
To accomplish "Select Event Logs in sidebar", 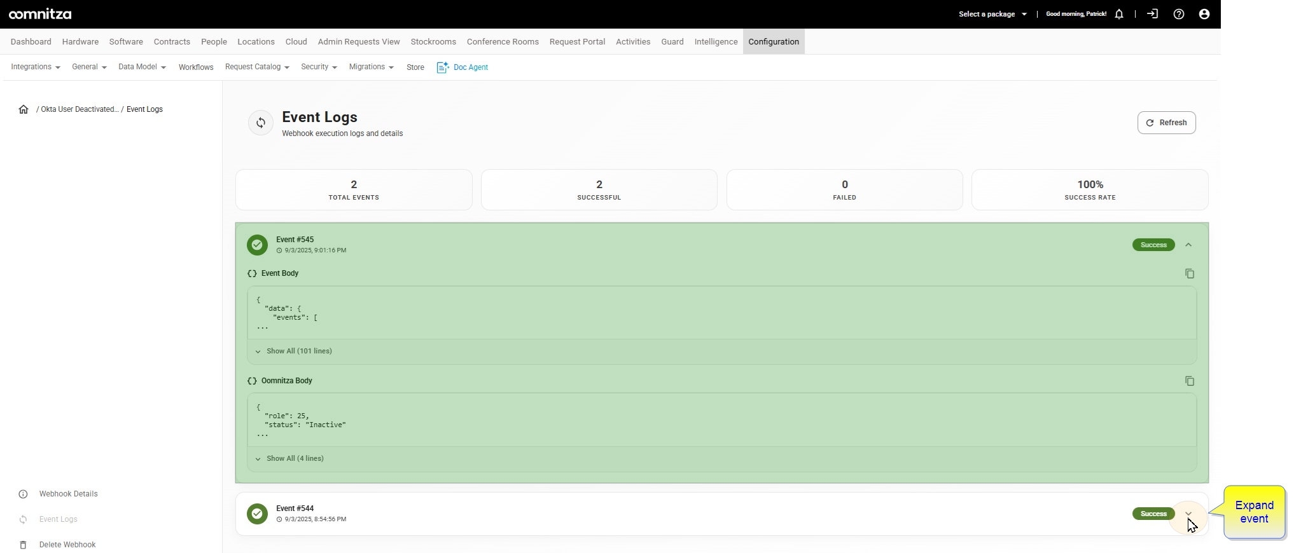I will click(59, 519).
